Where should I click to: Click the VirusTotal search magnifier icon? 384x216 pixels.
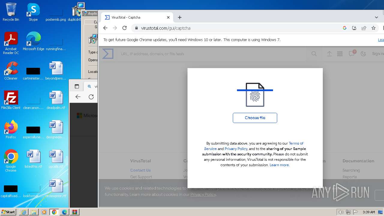(314, 54)
